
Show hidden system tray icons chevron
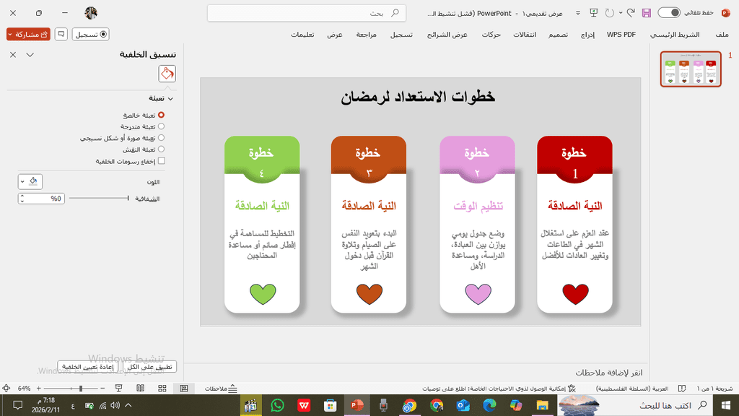pyautogui.click(x=128, y=405)
